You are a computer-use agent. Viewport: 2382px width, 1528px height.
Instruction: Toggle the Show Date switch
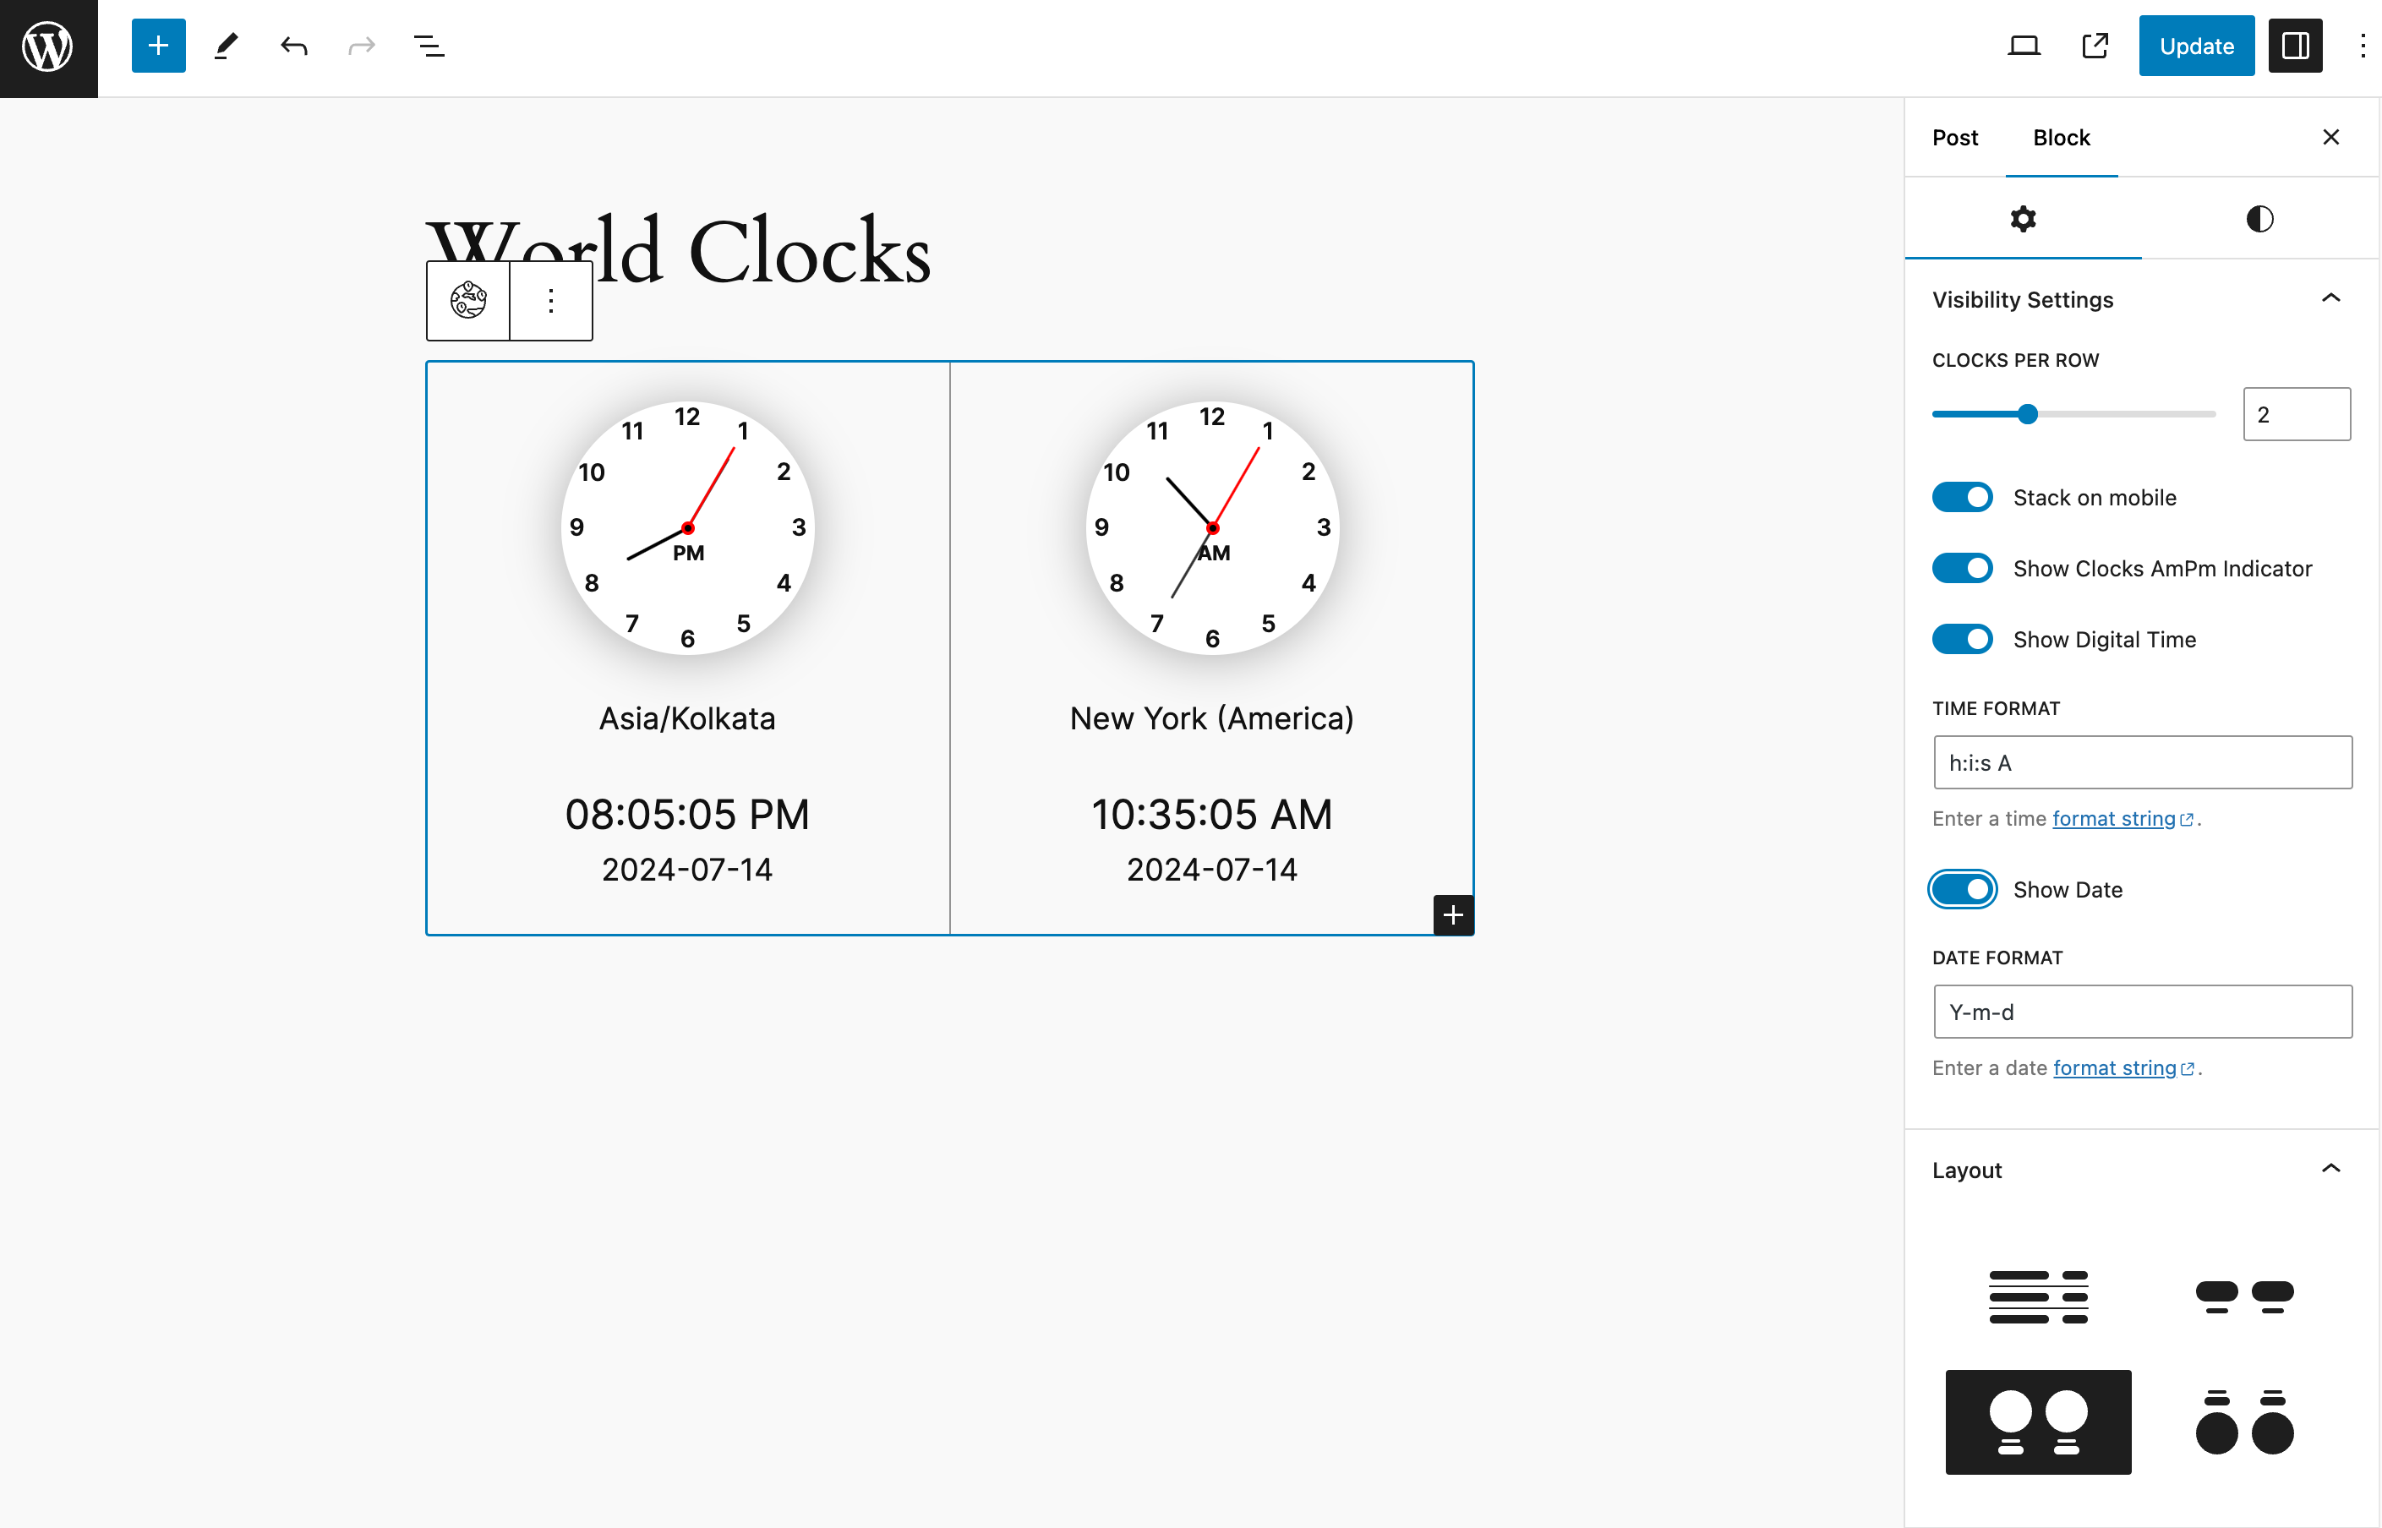point(1963,889)
